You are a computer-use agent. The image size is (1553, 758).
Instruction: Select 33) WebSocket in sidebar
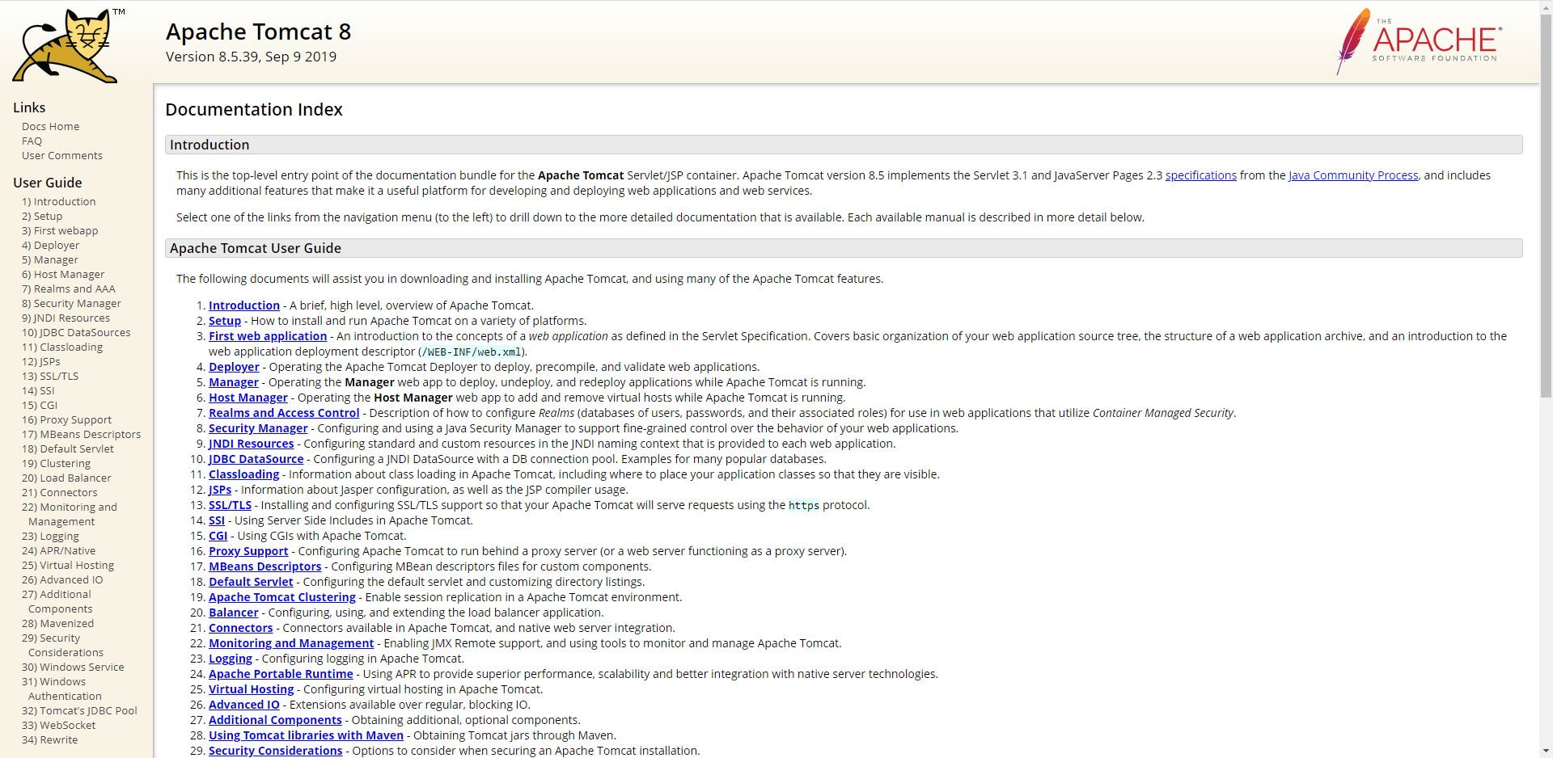click(x=58, y=726)
